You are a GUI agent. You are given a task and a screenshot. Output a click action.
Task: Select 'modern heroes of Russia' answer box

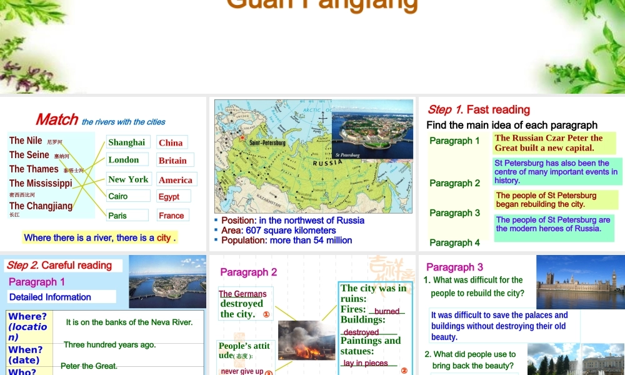coord(554,228)
